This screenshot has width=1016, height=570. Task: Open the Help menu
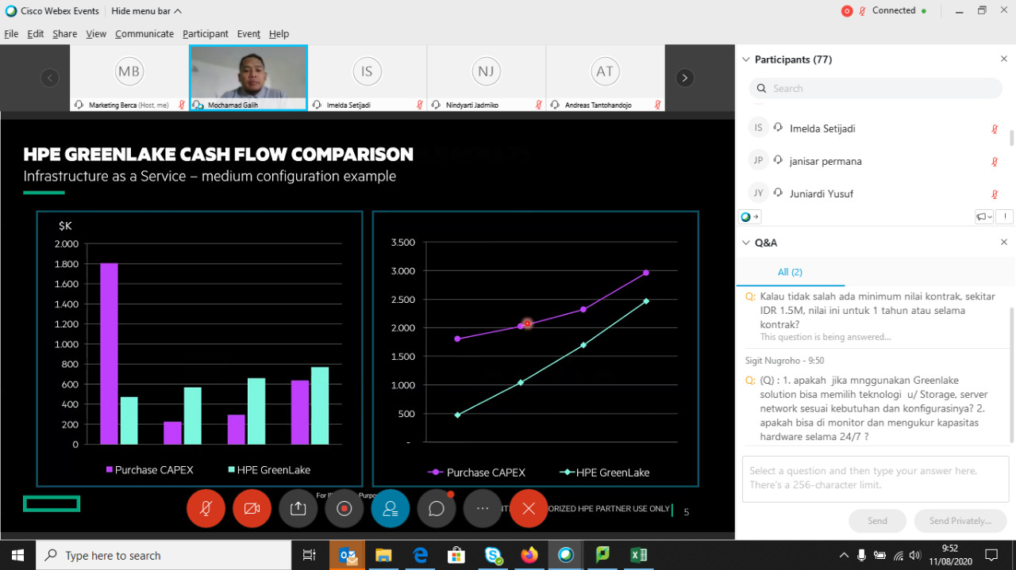click(279, 34)
